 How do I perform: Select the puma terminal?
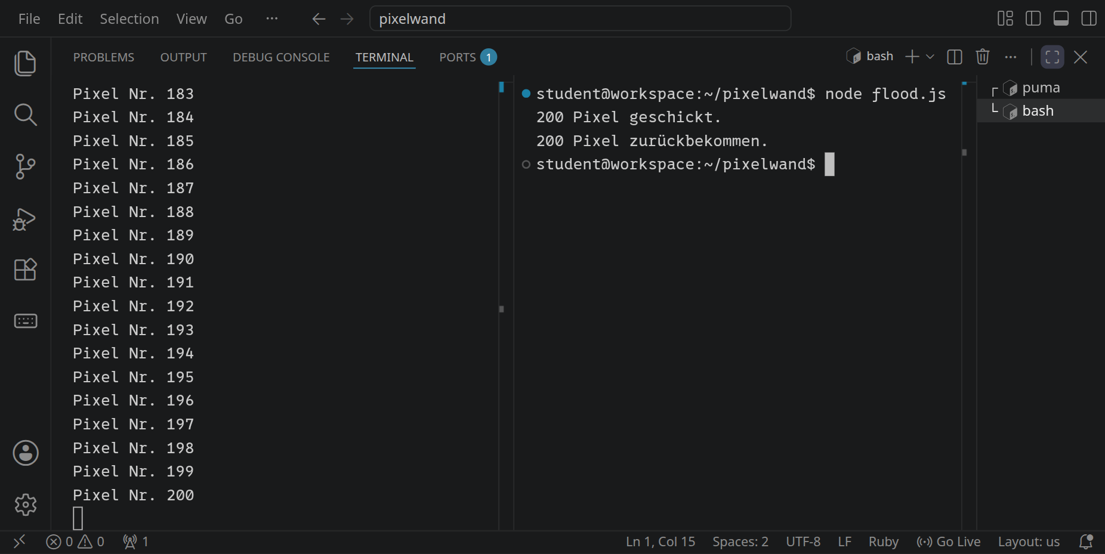pos(1041,88)
